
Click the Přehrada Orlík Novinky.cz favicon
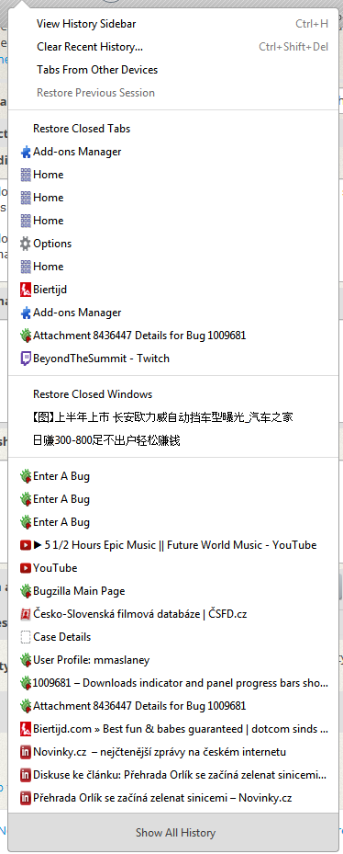[26, 798]
